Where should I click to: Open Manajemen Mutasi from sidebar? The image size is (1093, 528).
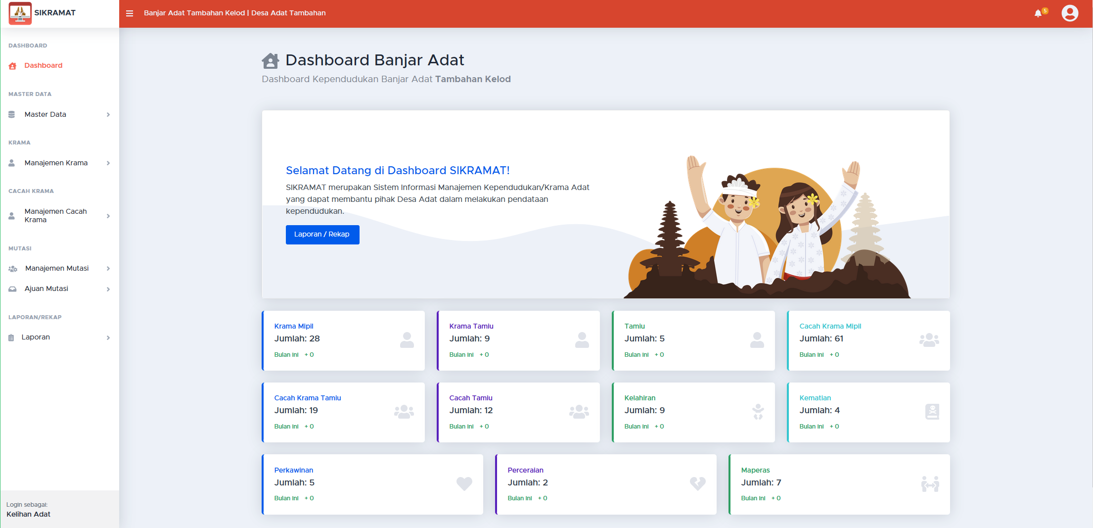click(x=56, y=268)
